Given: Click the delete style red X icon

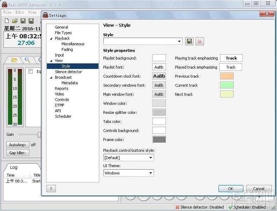Looking at the screenshot, I should pos(199,41).
